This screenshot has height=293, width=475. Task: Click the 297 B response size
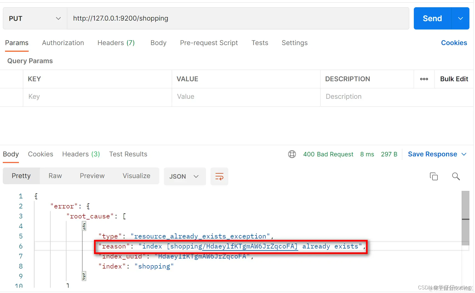coord(389,154)
